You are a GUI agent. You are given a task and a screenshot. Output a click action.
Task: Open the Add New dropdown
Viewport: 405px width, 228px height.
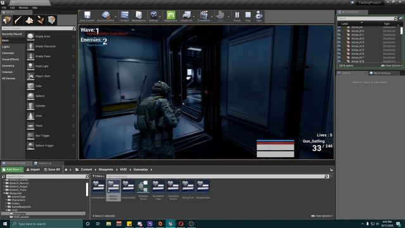coord(12,170)
